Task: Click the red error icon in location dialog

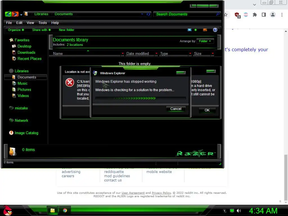Action: (70, 82)
